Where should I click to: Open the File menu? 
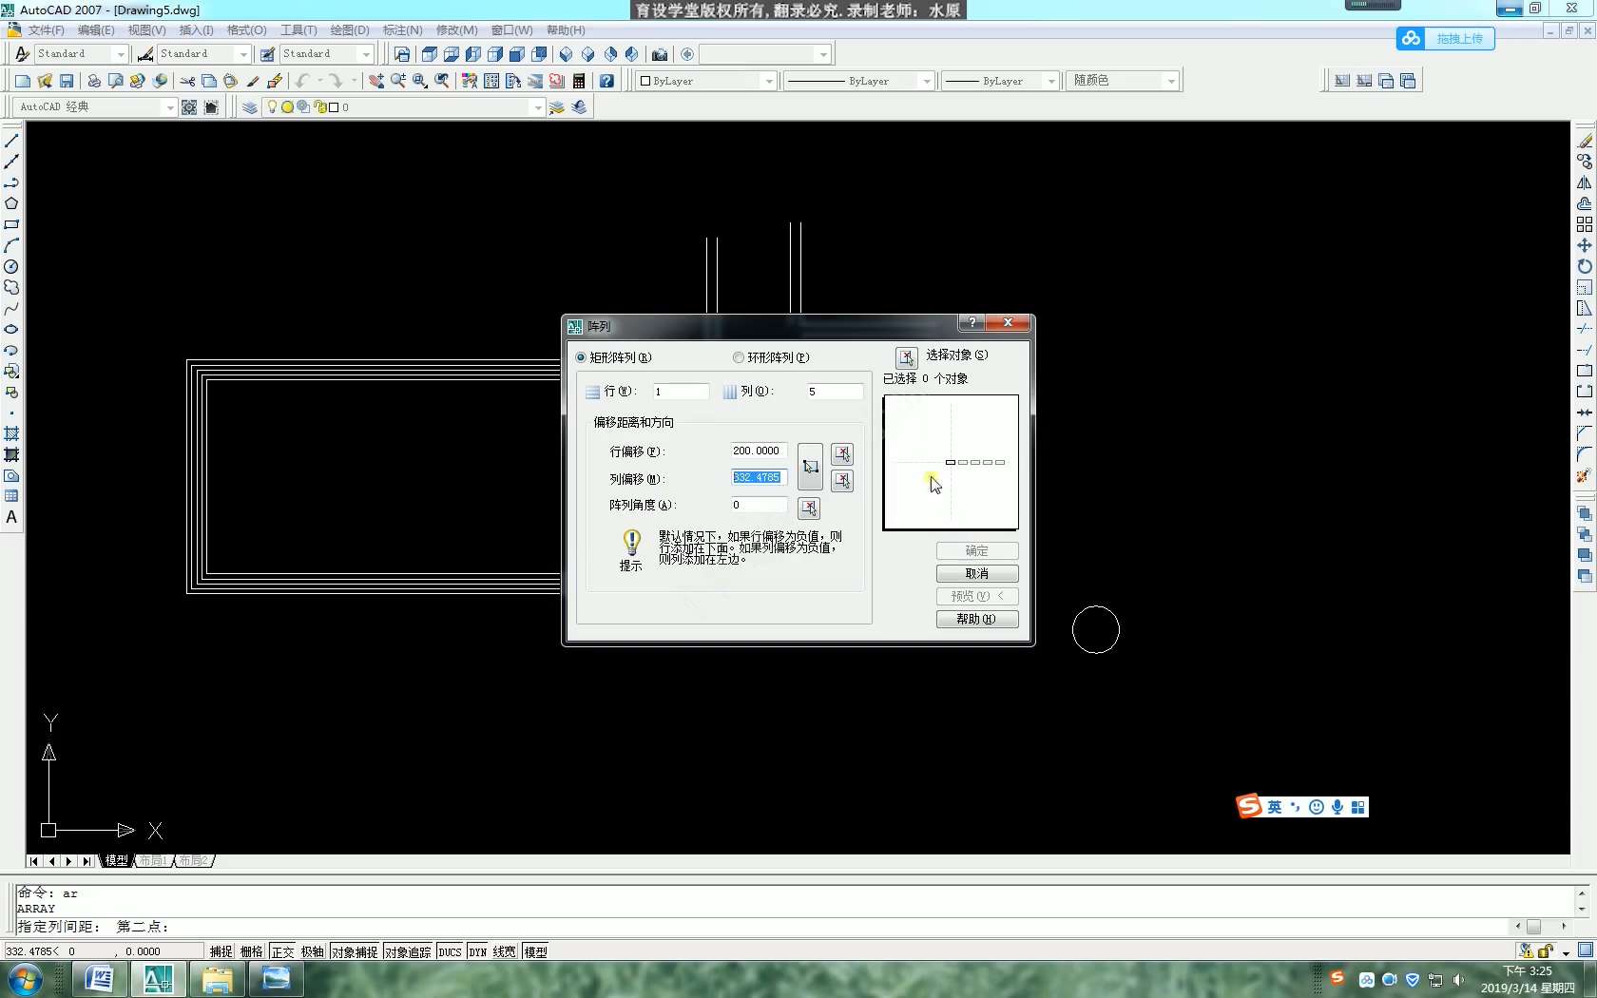[x=46, y=30]
